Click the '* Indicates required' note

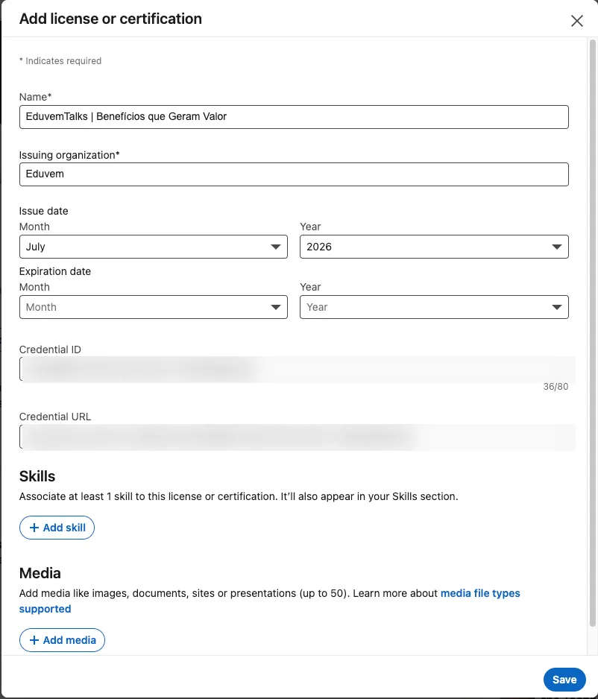tap(60, 60)
